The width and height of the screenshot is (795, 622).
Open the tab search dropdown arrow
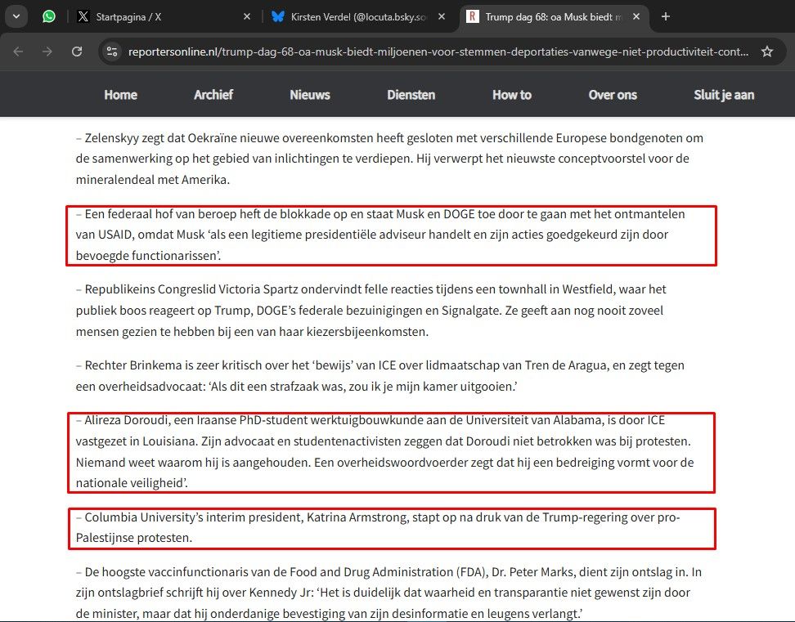16,16
